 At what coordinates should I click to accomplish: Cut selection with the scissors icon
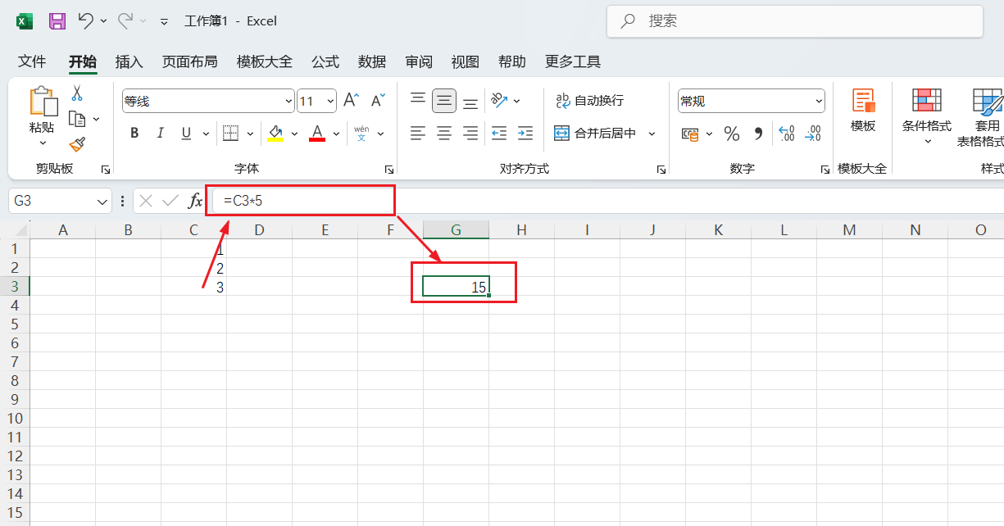[x=77, y=93]
